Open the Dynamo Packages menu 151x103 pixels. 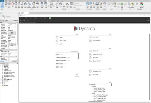pos(35,18)
